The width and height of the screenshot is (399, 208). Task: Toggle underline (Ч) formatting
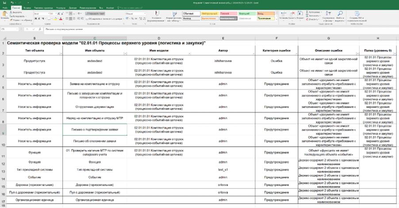43,19
